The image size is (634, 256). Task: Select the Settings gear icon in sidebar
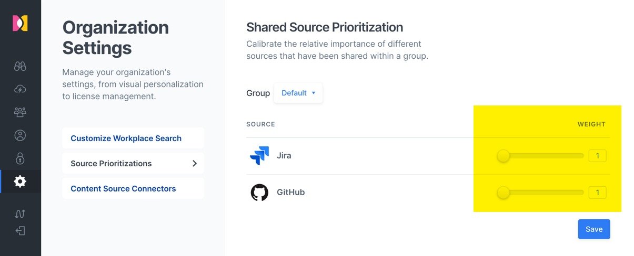pyautogui.click(x=20, y=182)
